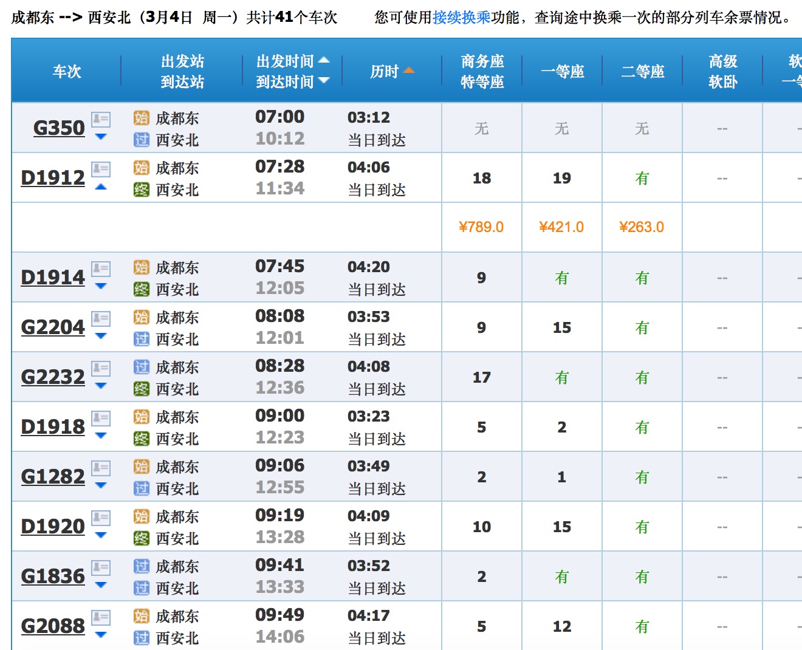Sort by duration 历时 header

coord(392,71)
